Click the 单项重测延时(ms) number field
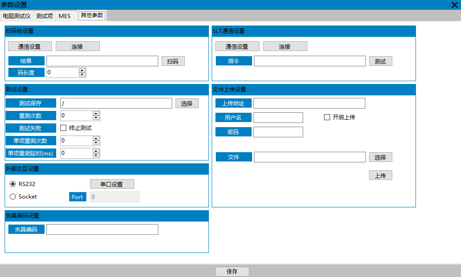461x277 pixels. tap(77, 153)
